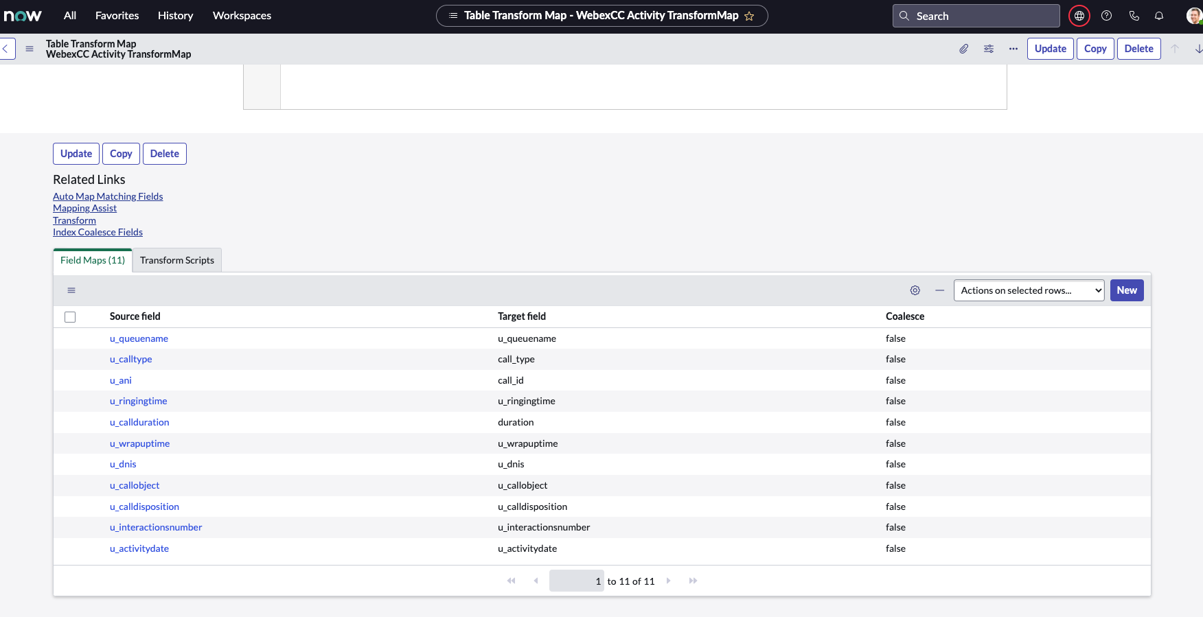1203x617 pixels.
Task: Open the u_callobject source field link
Action: [x=135, y=485]
